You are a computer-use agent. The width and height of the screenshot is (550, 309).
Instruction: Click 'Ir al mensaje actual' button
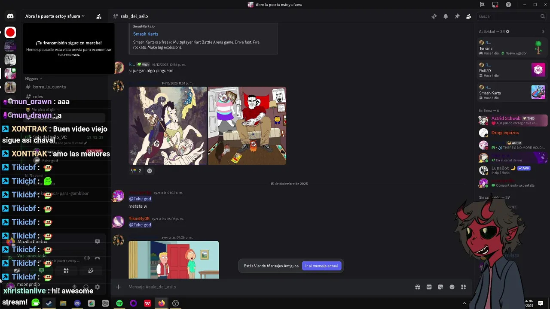[321, 266]
